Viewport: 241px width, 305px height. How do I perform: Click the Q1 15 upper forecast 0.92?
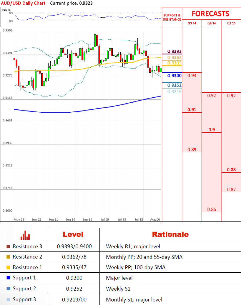pyautogui.click(x=231, y=96)
